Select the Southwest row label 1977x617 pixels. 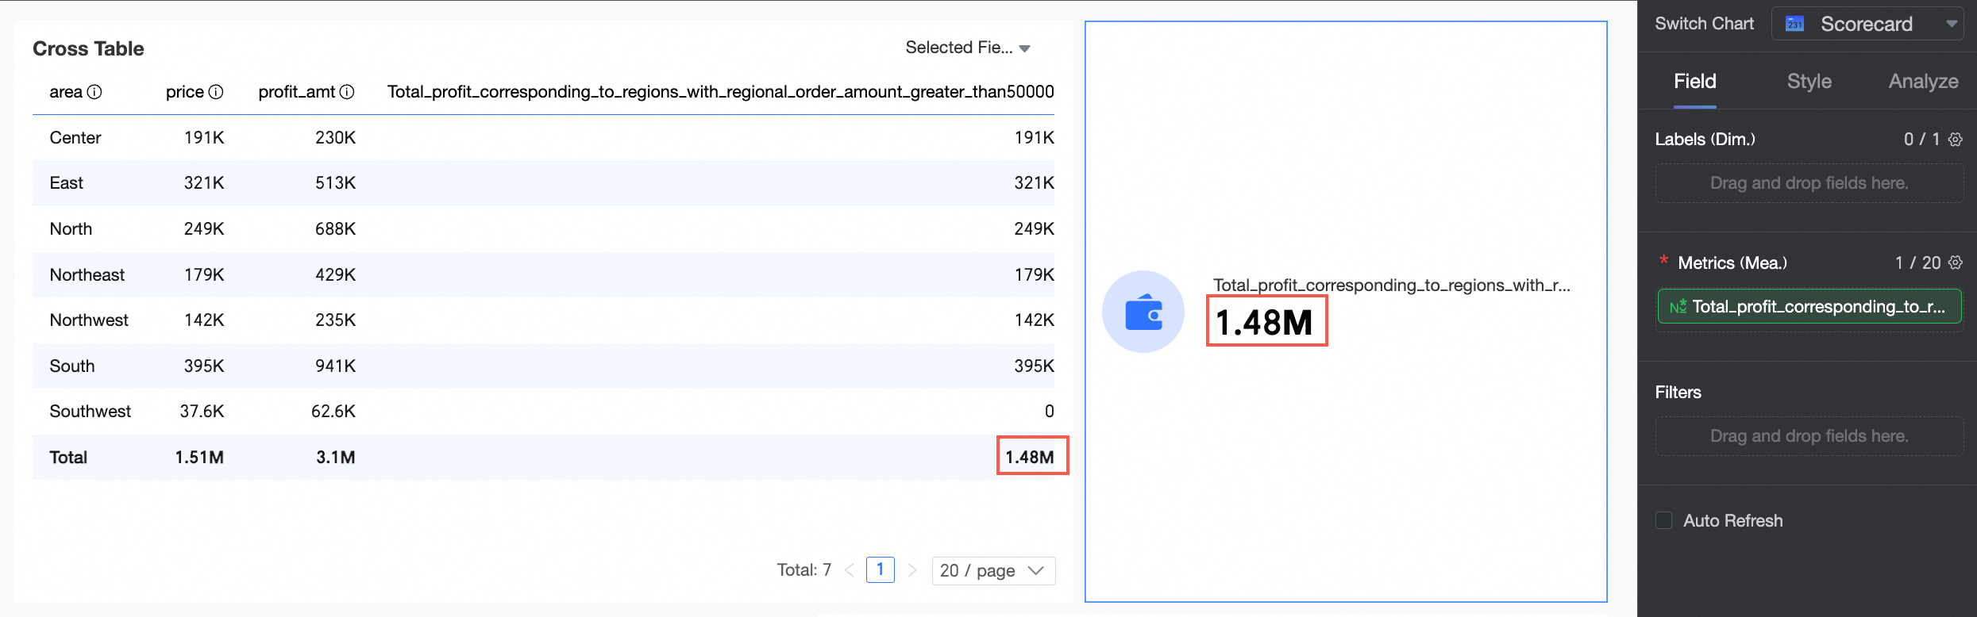[x=91, y=412]
